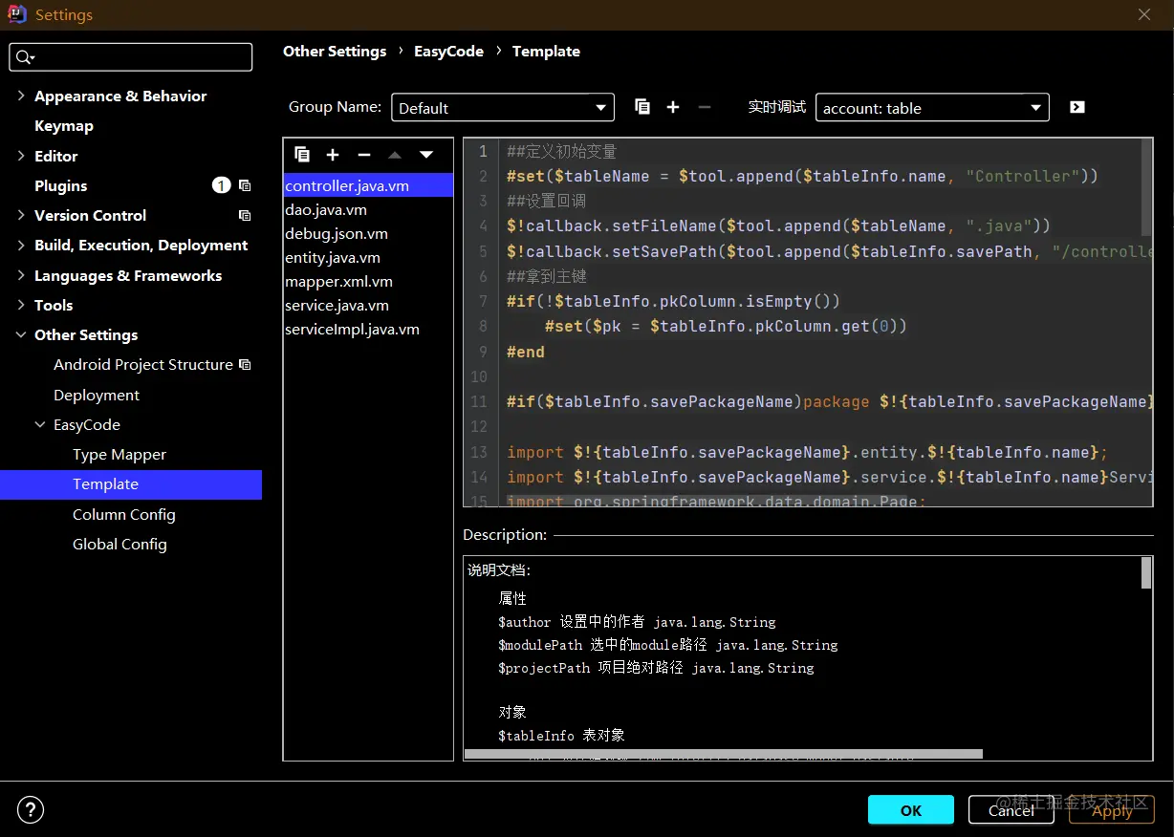Select controller.java.vm template
The image size is (1174, 837).
368,185
